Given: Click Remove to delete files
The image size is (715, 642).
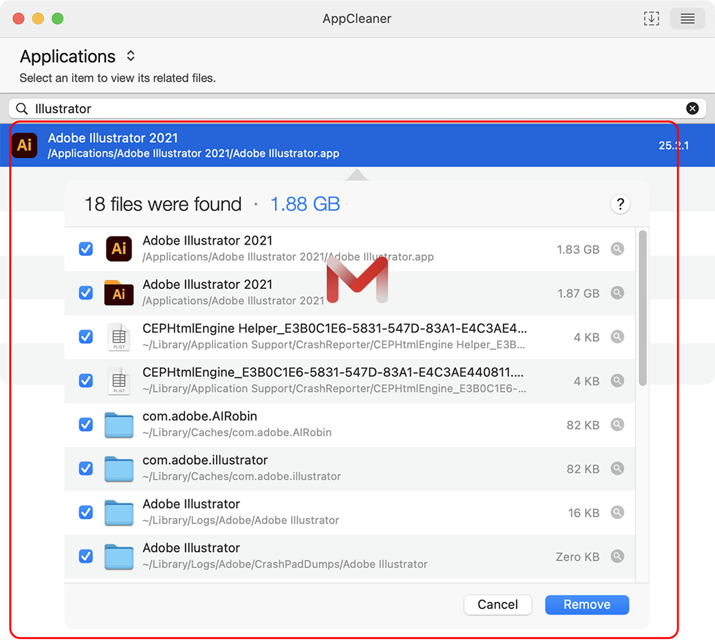Looking at the screenshot, I should [587, 605].
